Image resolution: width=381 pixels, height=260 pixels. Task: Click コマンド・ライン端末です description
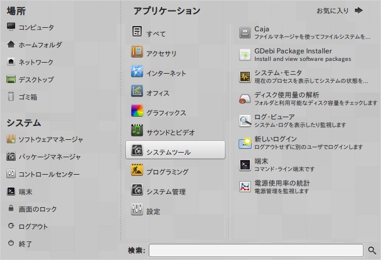[x=284, y=169]
